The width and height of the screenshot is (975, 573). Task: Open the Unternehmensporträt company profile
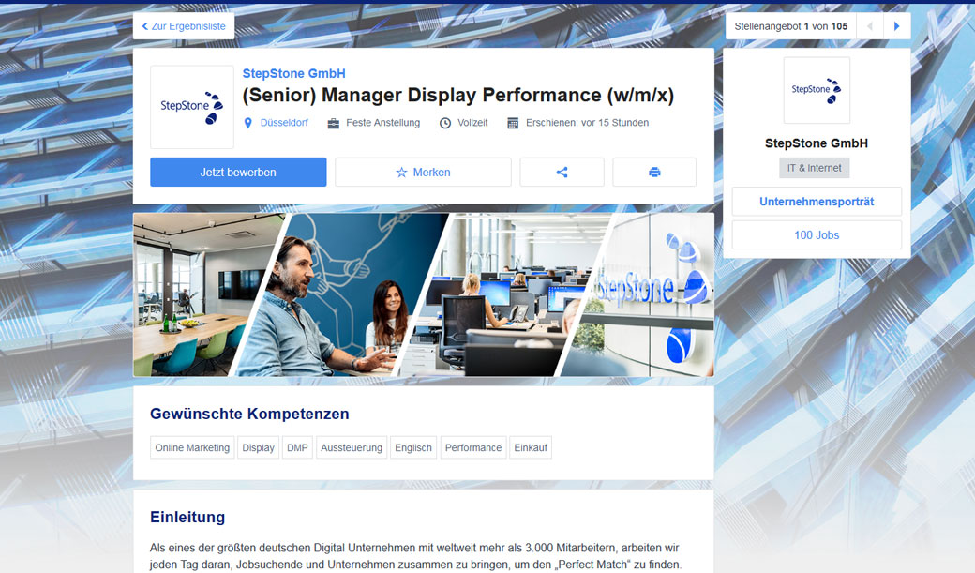tap(817, 202)
